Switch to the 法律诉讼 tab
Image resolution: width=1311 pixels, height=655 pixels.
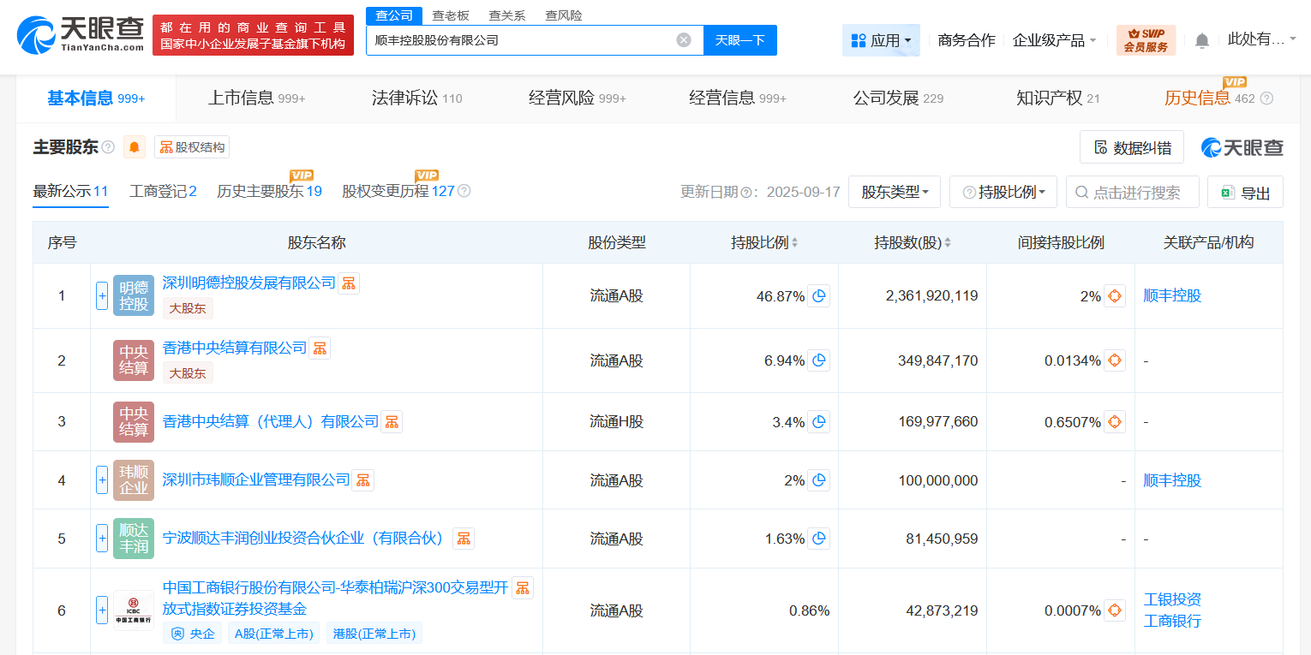coord(416,98)
